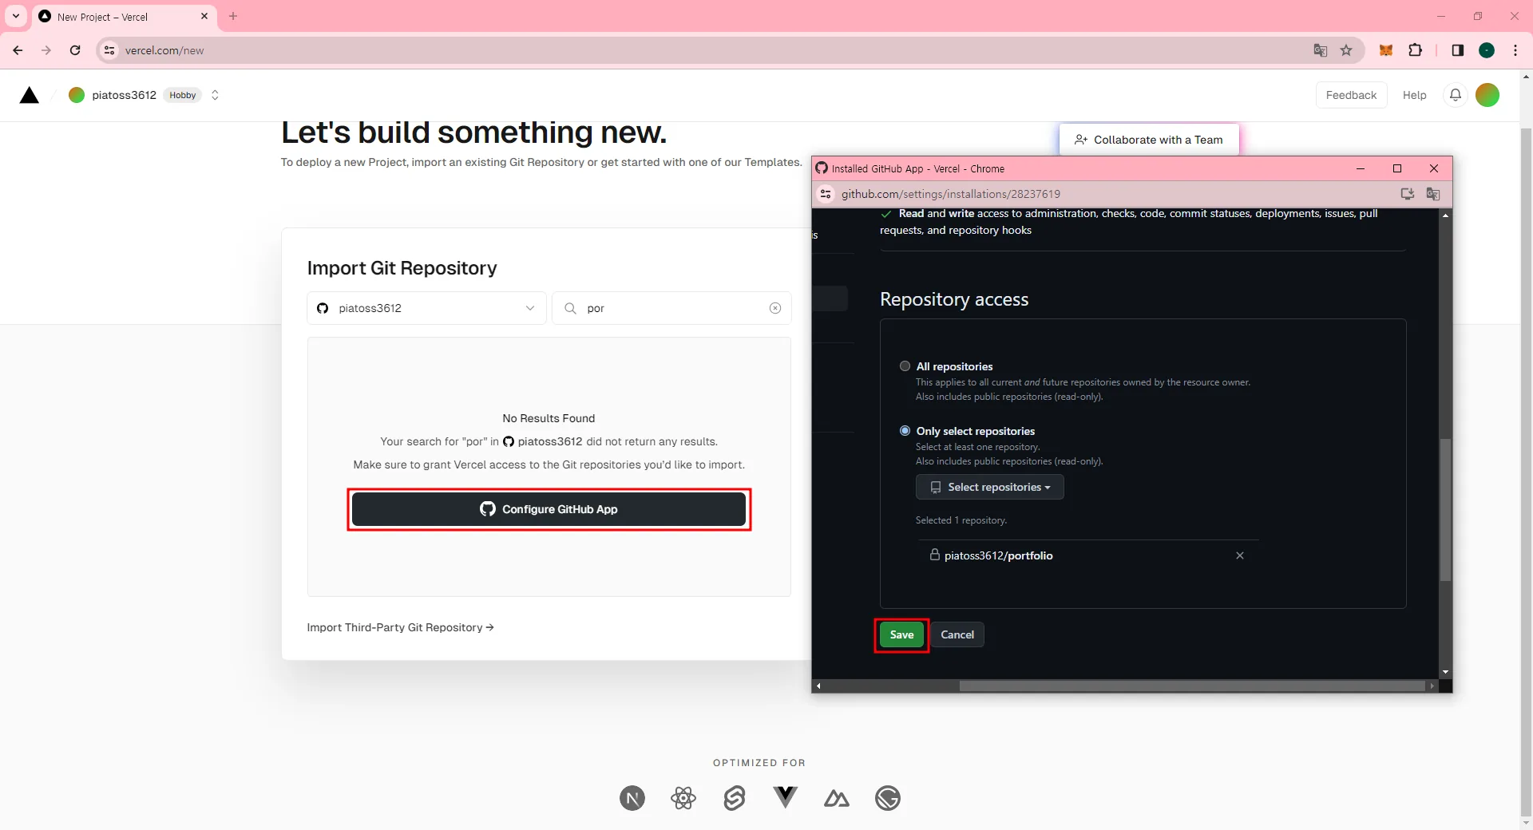Click the Next.js framework icon

pyautogui.click(x=632, y=798)
